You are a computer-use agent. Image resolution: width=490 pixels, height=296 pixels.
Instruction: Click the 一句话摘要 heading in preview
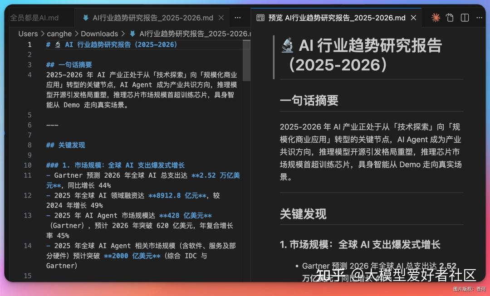pyautogui.click(x=309, y=100)
